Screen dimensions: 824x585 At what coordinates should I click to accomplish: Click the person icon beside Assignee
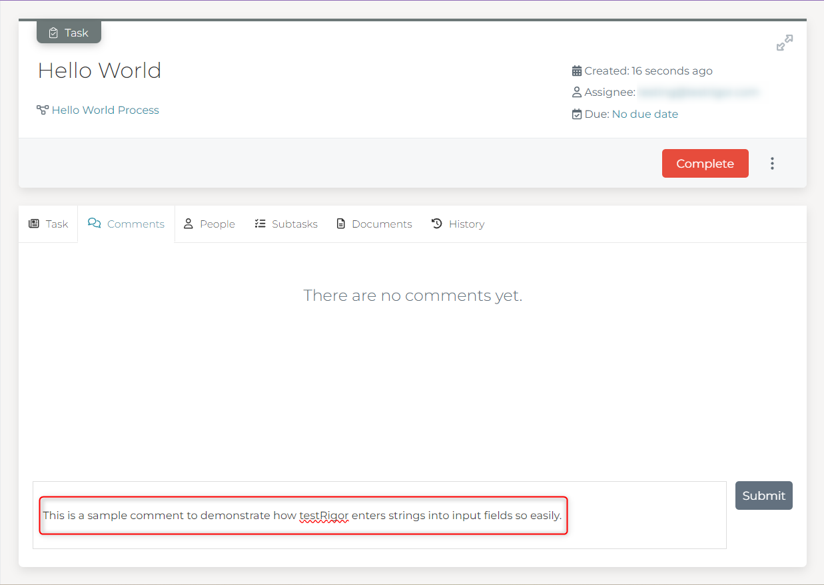click(577, 93)
